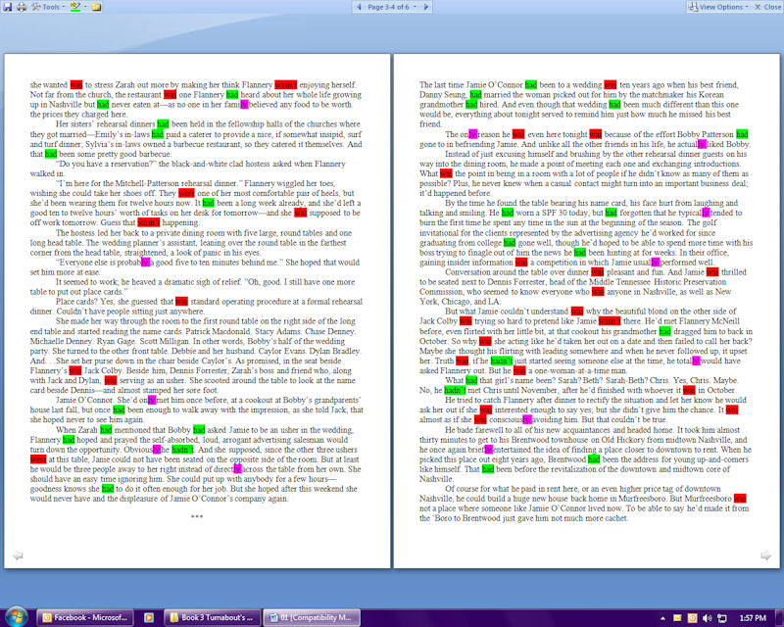Switch to Facebook browser window in taskbar
This screenshot has width=784, height=627.
click(86, 618)
